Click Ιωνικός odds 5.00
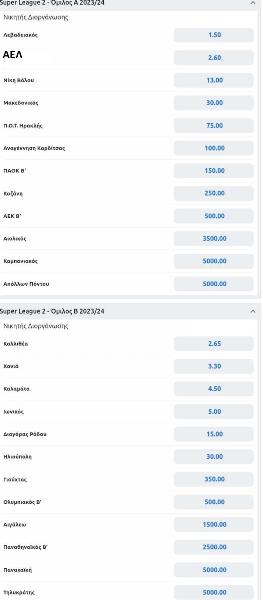263x600 pixels. tap(214, 411)
